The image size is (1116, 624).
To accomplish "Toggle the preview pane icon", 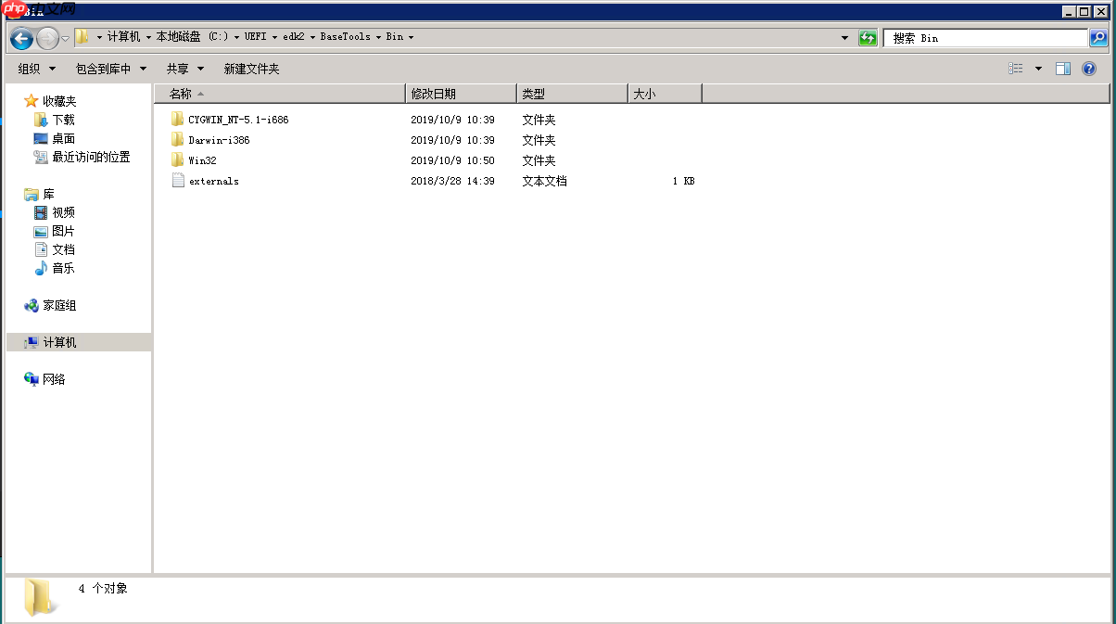I will (x=1063, y=68).
